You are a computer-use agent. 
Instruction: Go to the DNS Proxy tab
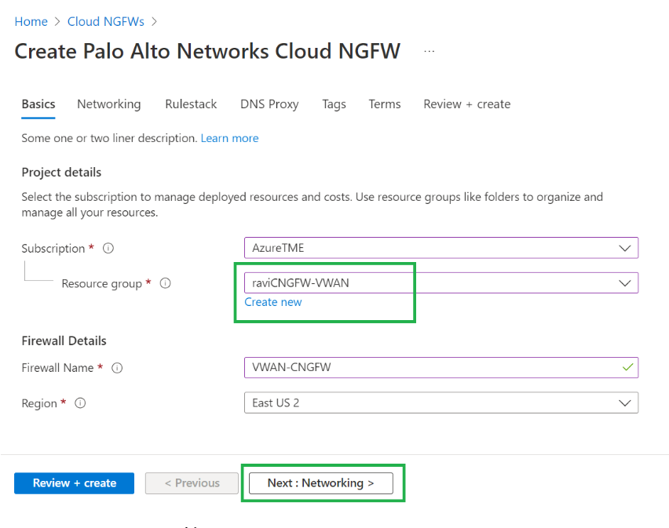point(269,104)
